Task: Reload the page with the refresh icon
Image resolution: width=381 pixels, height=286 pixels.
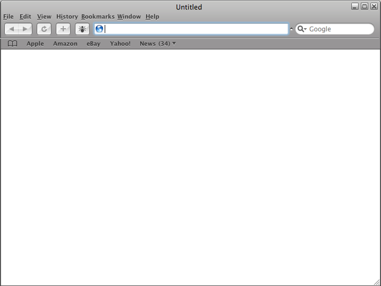Action: pyautogui.click(x=44, y=29)
